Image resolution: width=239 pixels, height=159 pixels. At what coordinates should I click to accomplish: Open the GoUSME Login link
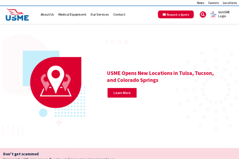point(224,14)
